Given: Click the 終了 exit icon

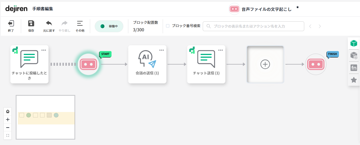Looking at the screenshot, I should point(11,24).
